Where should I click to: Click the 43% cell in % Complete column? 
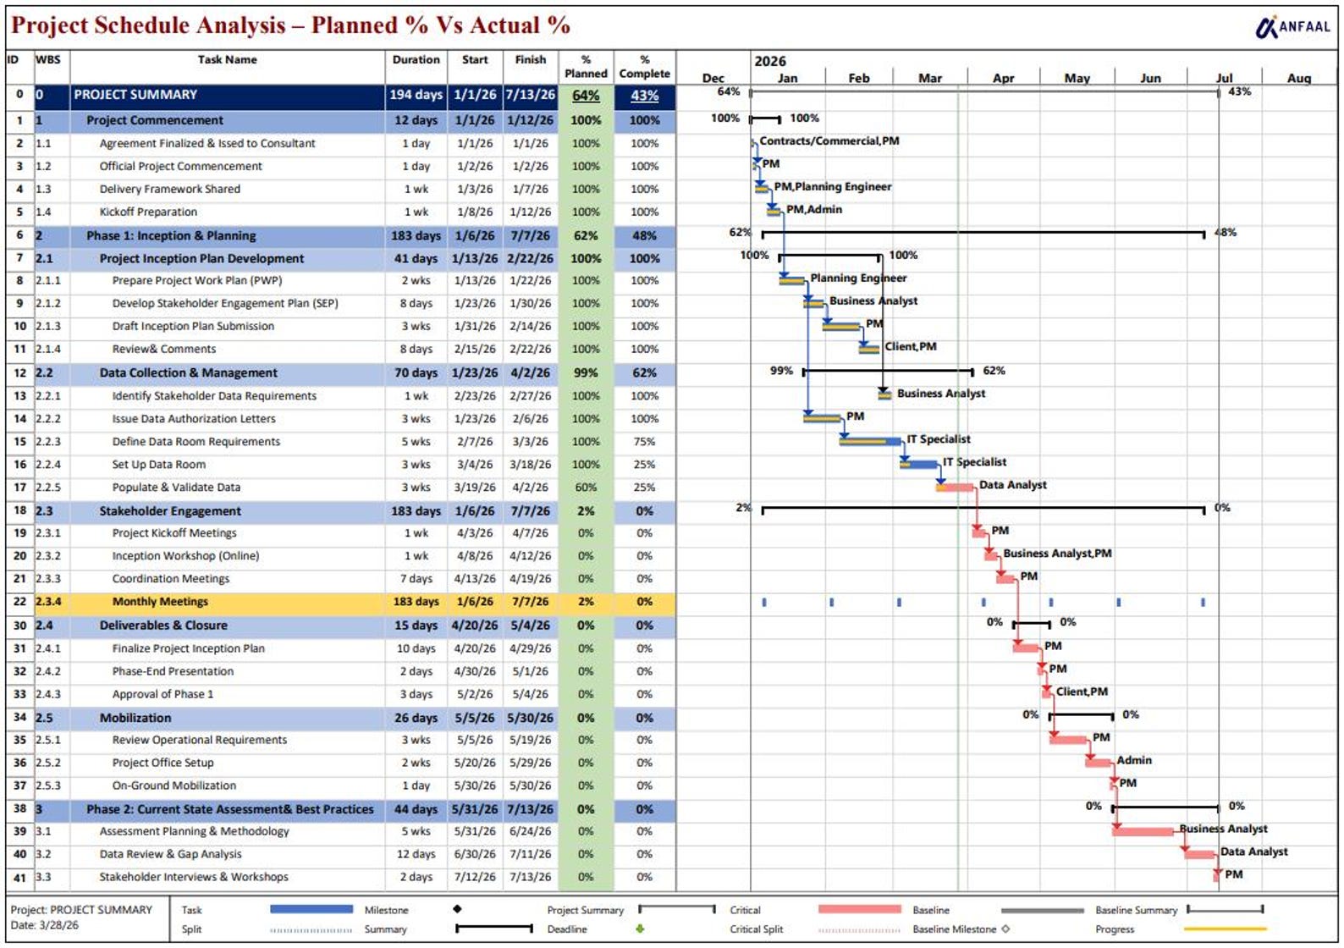coord(645,96)
